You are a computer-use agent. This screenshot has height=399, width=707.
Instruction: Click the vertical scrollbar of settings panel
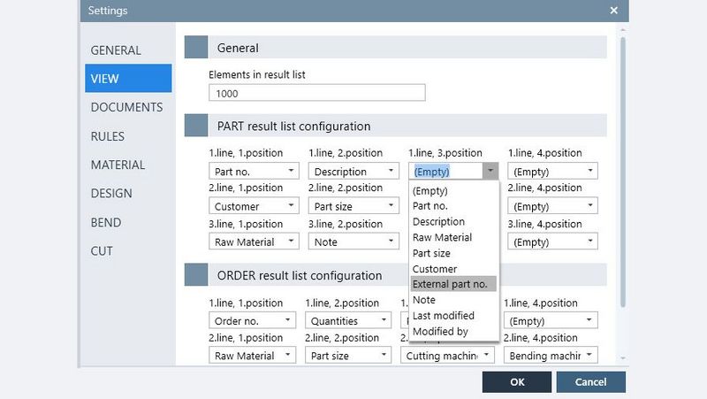pos(623,177)
